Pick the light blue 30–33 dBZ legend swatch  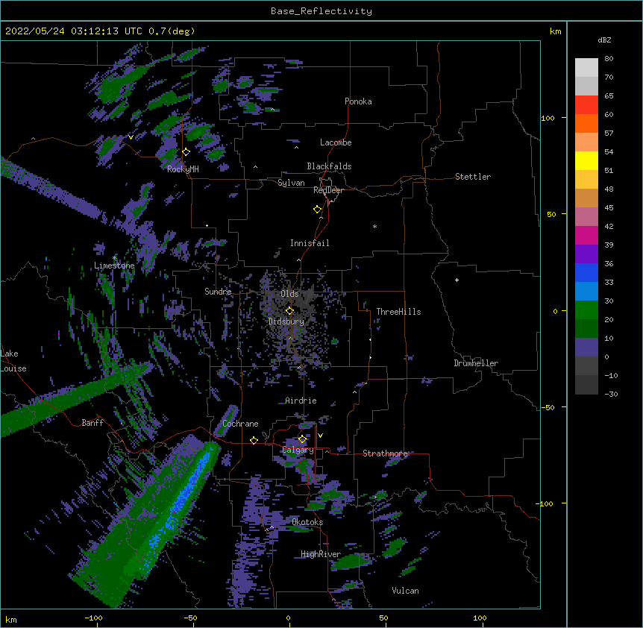tap(586, 292)
